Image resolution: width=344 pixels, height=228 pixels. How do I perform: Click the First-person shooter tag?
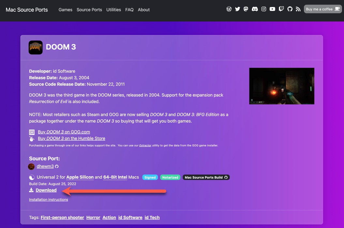pyautogui.click(x=62, y=217)
